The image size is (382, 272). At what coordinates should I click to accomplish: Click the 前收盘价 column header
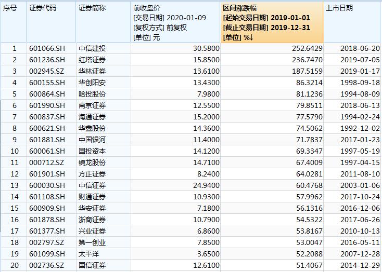[176, 22]
